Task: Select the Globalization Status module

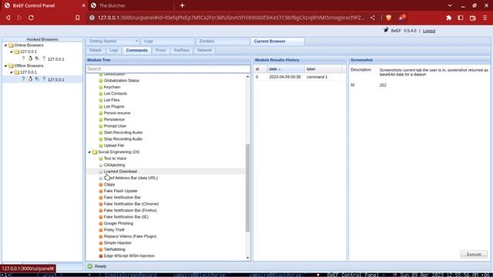Action: click(122, 80)
